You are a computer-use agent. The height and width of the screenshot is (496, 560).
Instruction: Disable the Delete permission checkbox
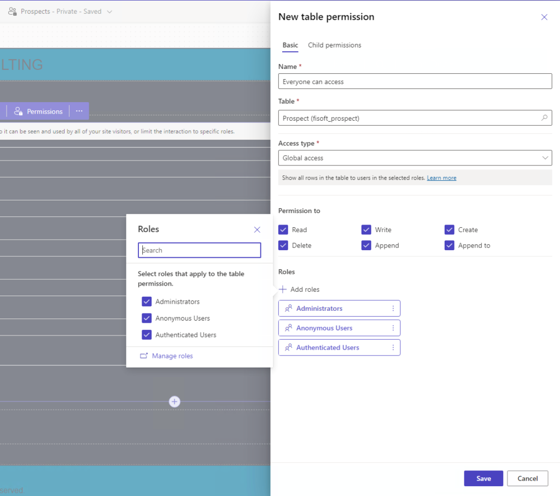pyautogui.click(x=283, y=245)
